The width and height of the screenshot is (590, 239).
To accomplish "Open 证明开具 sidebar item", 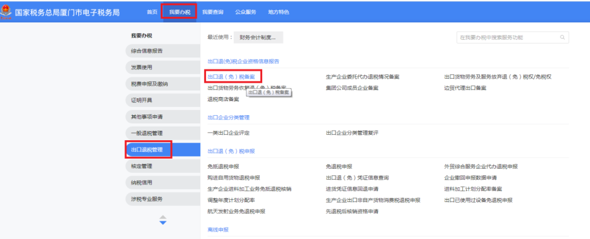I will coord(163,100).
